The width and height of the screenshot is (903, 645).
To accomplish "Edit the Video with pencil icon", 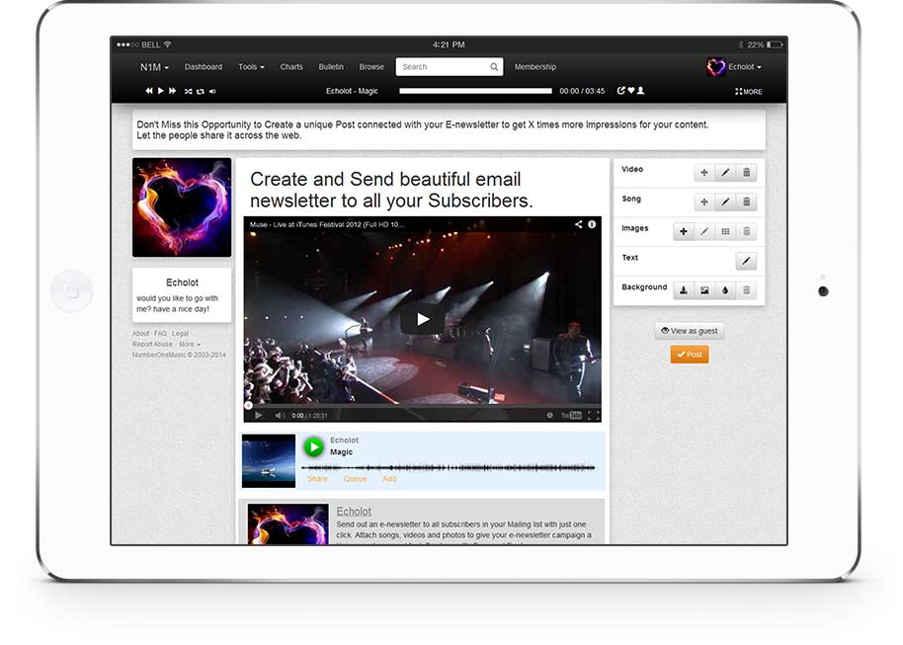I will click(x=725, y=172).
